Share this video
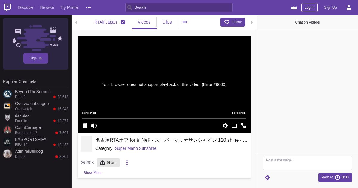Screen dimensions: 358x188 pyautogui.click(x=108, y=163)
